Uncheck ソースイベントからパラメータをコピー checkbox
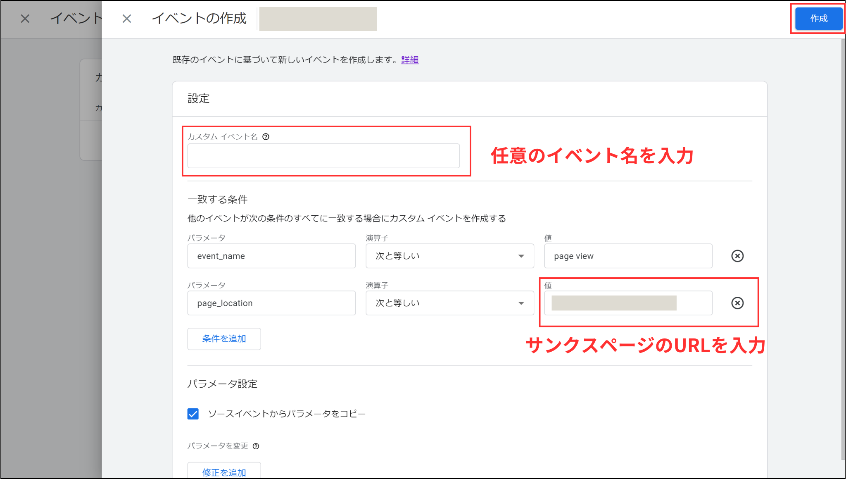 pyautogui.click(x=193, y=414)
